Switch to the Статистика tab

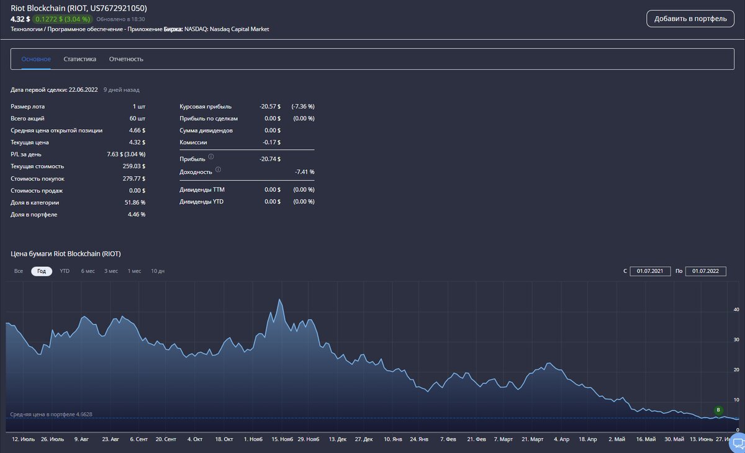[x=79, y=59]
